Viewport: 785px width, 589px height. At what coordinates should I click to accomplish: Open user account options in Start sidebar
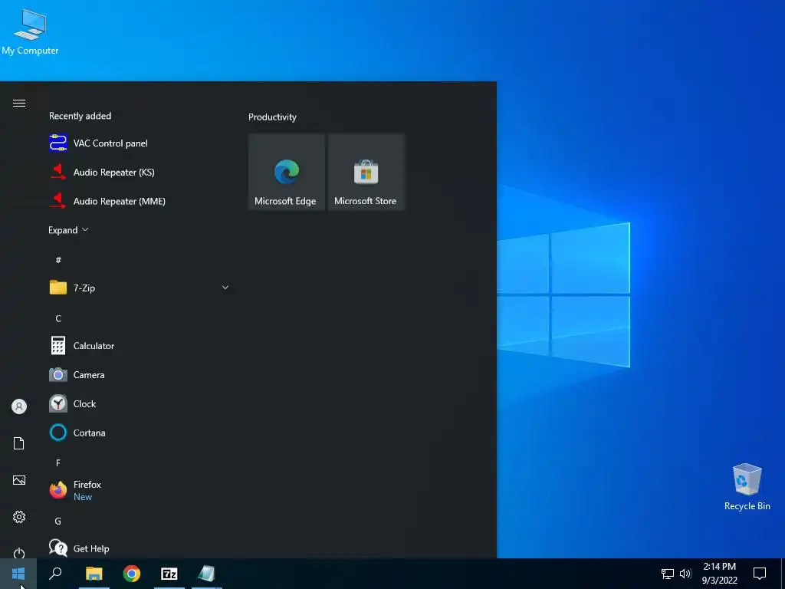pos(19,406)
